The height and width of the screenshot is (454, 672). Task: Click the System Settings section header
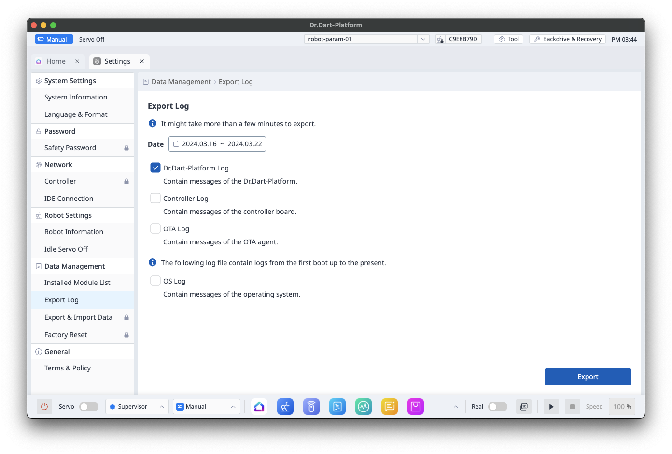83,81
